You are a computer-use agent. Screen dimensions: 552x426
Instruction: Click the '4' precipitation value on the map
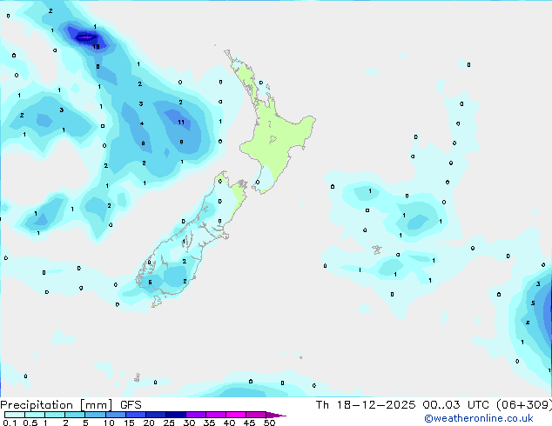point(142,123)
